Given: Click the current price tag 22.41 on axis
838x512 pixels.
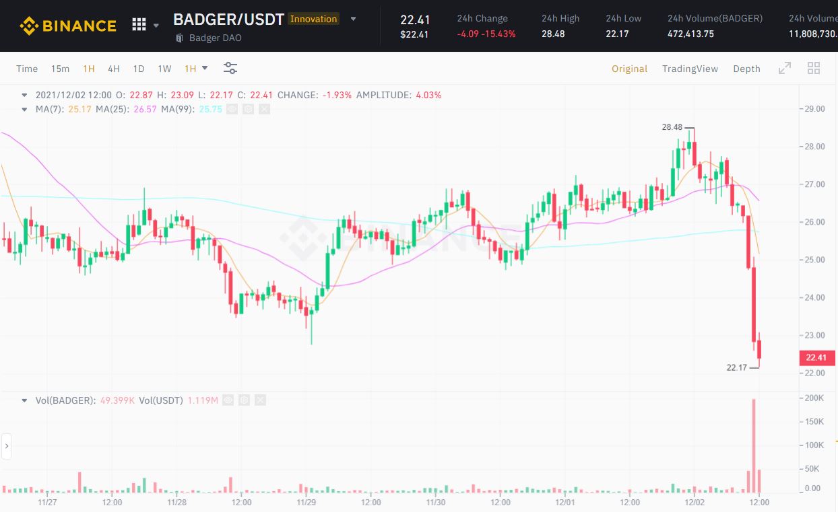Looking at the screenshot, I should pyautogui.click(x=816, y=358).
